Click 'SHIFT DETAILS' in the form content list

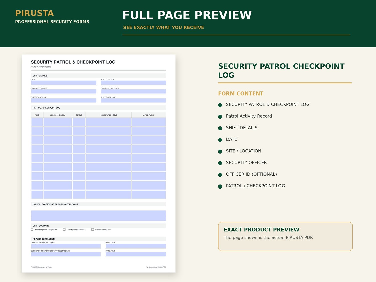click(242, 128)
